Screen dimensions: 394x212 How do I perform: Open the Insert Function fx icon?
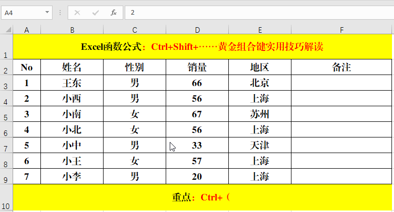pos(114,13)
